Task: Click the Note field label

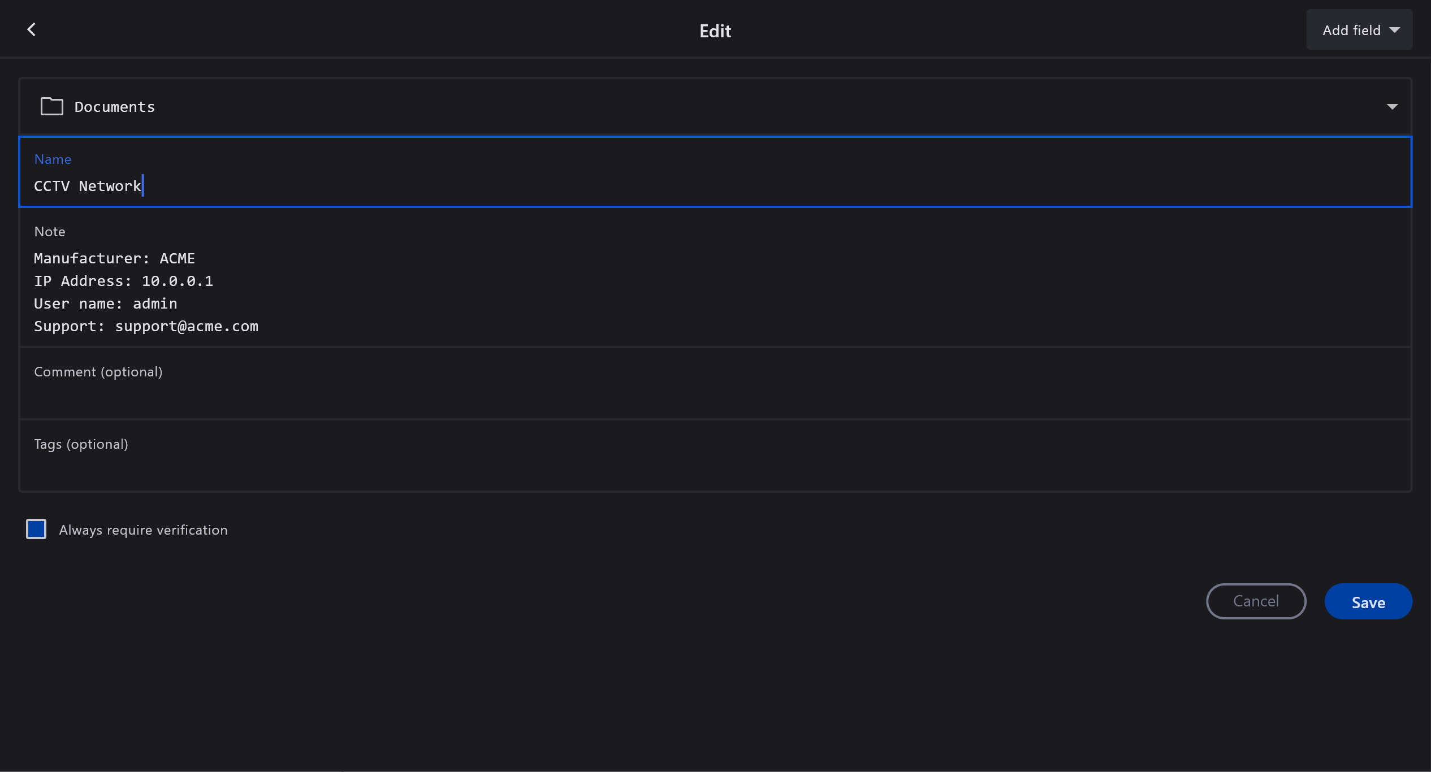Action: [x=50, y=232]
